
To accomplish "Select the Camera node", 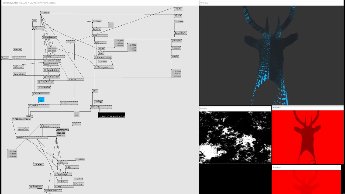I will 50,126.
